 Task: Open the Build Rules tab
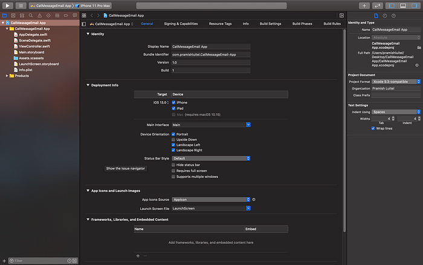(332, 24)
